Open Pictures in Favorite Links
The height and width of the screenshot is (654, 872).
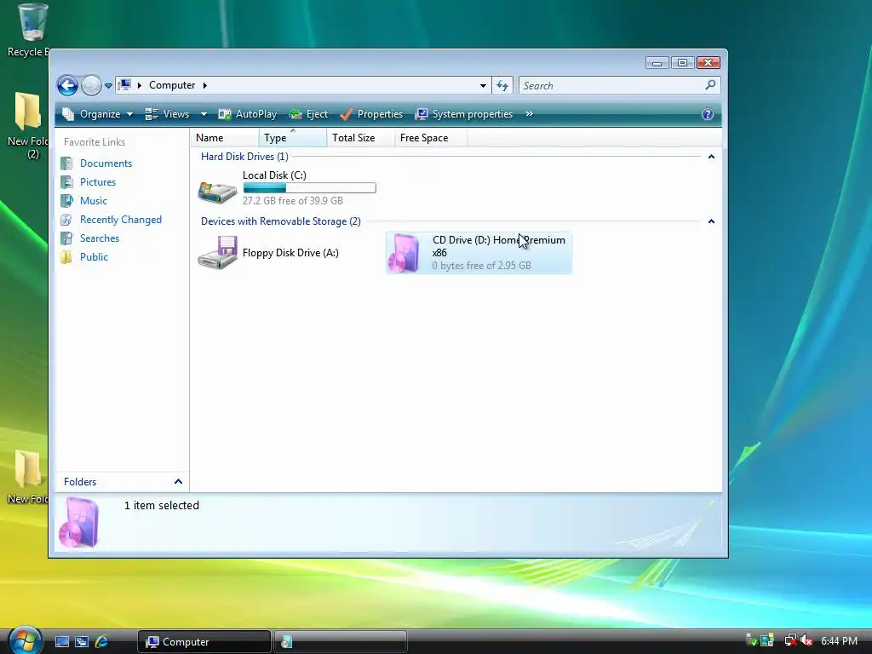98,182
